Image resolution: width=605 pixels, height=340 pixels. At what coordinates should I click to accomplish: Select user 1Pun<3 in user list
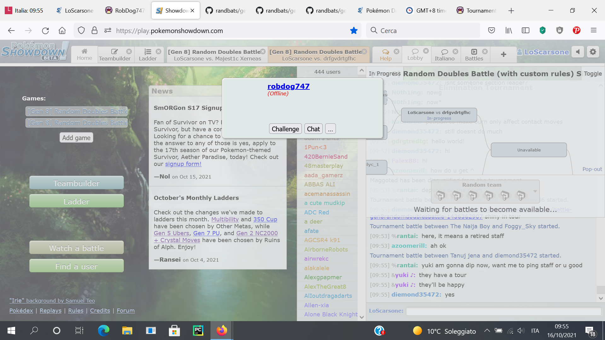tap(315, 147)
